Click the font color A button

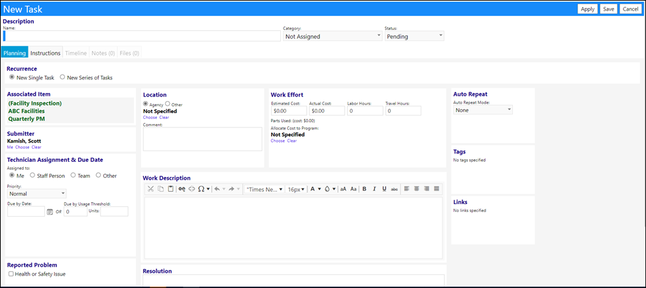point(313,189)
